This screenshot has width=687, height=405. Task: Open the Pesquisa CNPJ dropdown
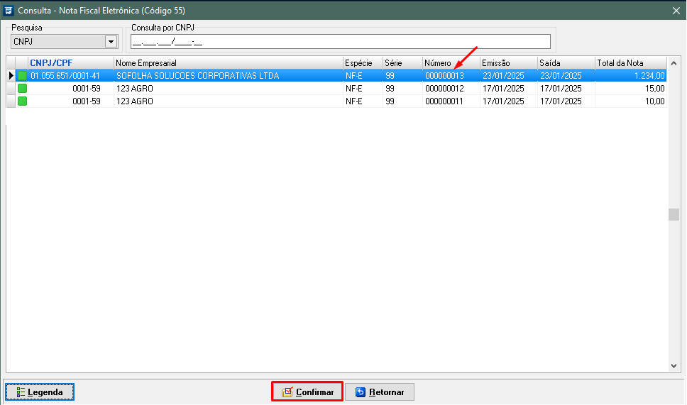tap(110, 42)
